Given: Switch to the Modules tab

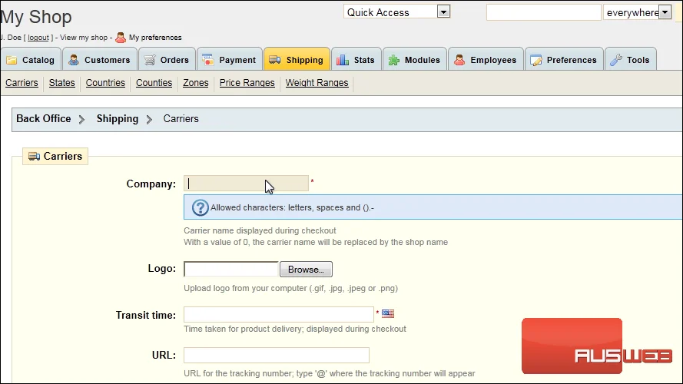Looking at the screenshot, I should coord(415,59).
